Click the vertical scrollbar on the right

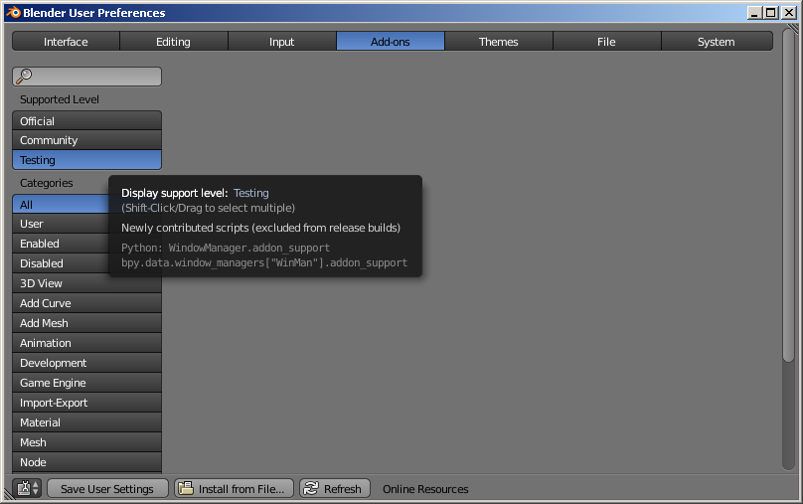pos(789,195)
